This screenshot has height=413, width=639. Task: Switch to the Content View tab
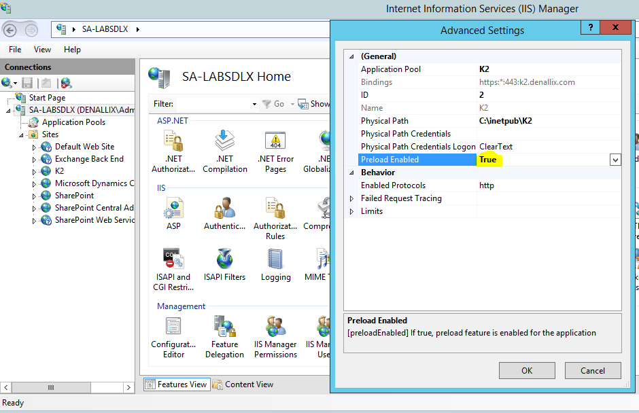243,384
